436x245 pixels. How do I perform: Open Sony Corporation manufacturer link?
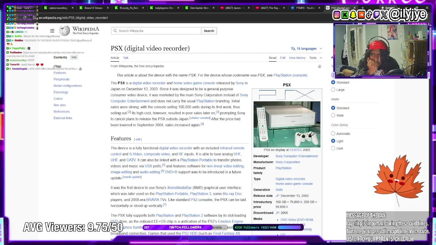(288, 162)
